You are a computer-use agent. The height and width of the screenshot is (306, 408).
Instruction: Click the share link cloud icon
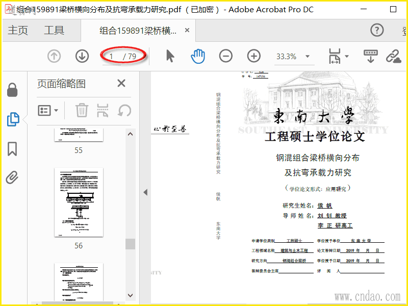(x=393, y=56)
